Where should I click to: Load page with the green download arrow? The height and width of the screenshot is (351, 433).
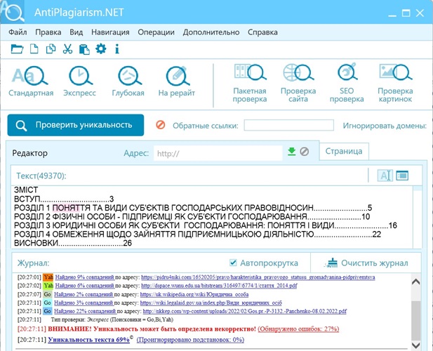tap(292, 152)
